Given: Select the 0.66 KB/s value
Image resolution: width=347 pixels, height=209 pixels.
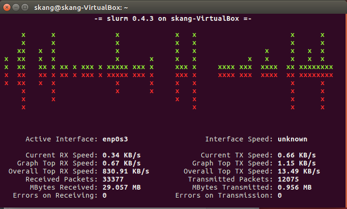Looking at the screenshot, I should tap(296, 155).
